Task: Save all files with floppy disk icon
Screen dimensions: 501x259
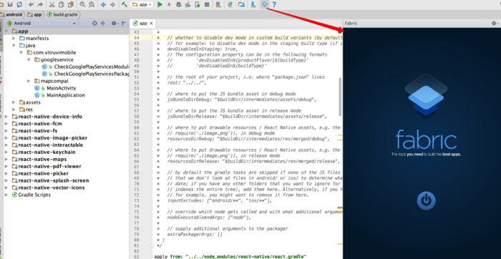Action: 10,4
